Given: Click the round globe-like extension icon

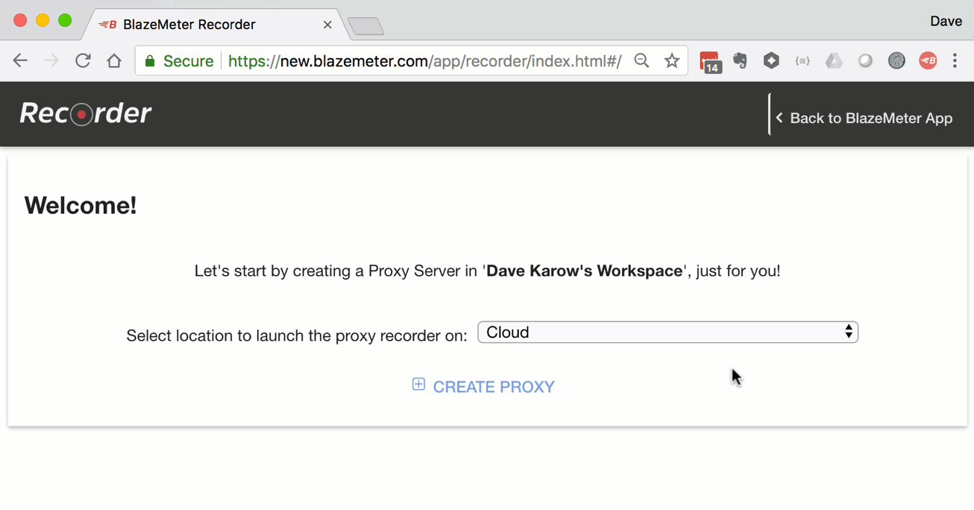Looking at the screenshot, I should [x=896, y=60].
